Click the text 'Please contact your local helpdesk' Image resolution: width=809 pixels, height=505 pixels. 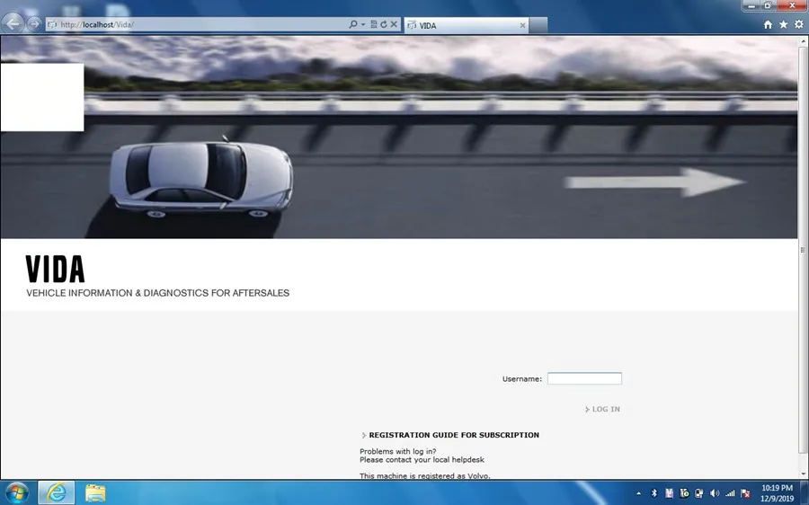[x=422, y=459]
